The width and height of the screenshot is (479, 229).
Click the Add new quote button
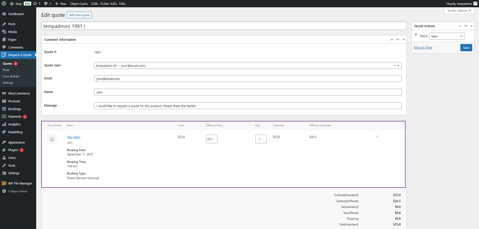pyautogui.click(x=79, y=15)
